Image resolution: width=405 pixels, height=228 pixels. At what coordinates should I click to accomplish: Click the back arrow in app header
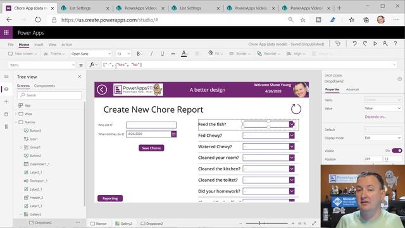pyautogui.click(x=102, y=90)
